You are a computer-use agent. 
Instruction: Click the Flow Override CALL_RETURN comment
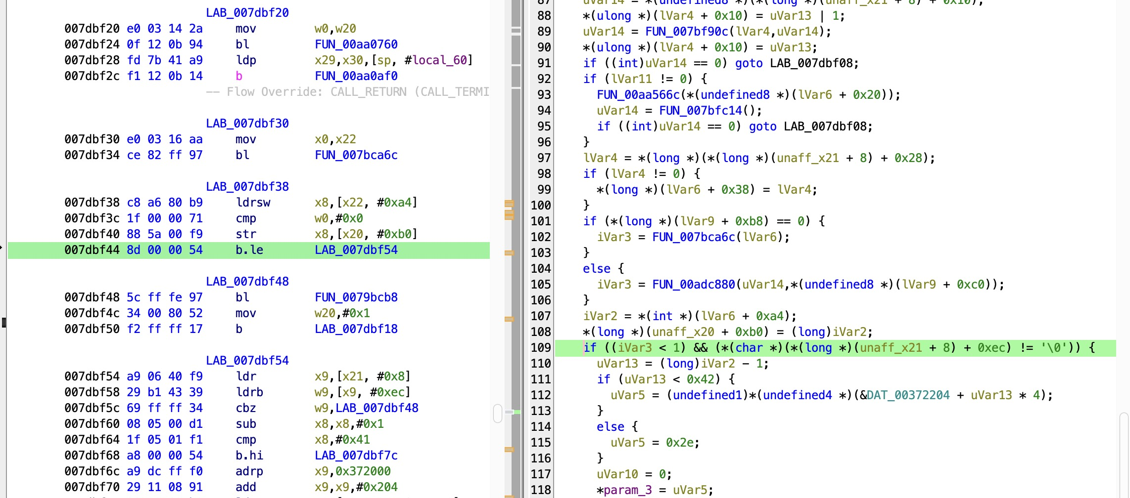pos(348,91)
